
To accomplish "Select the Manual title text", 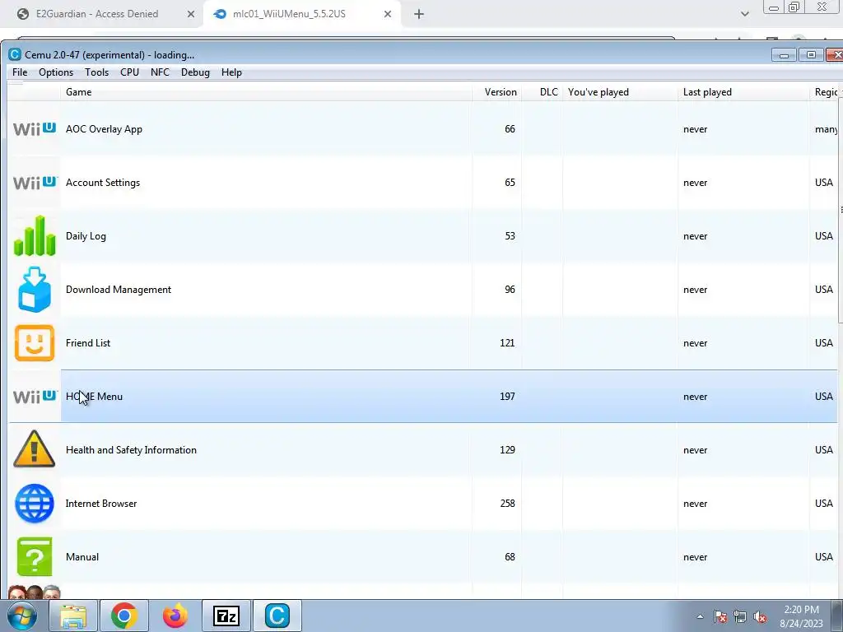I will (82, 557).
